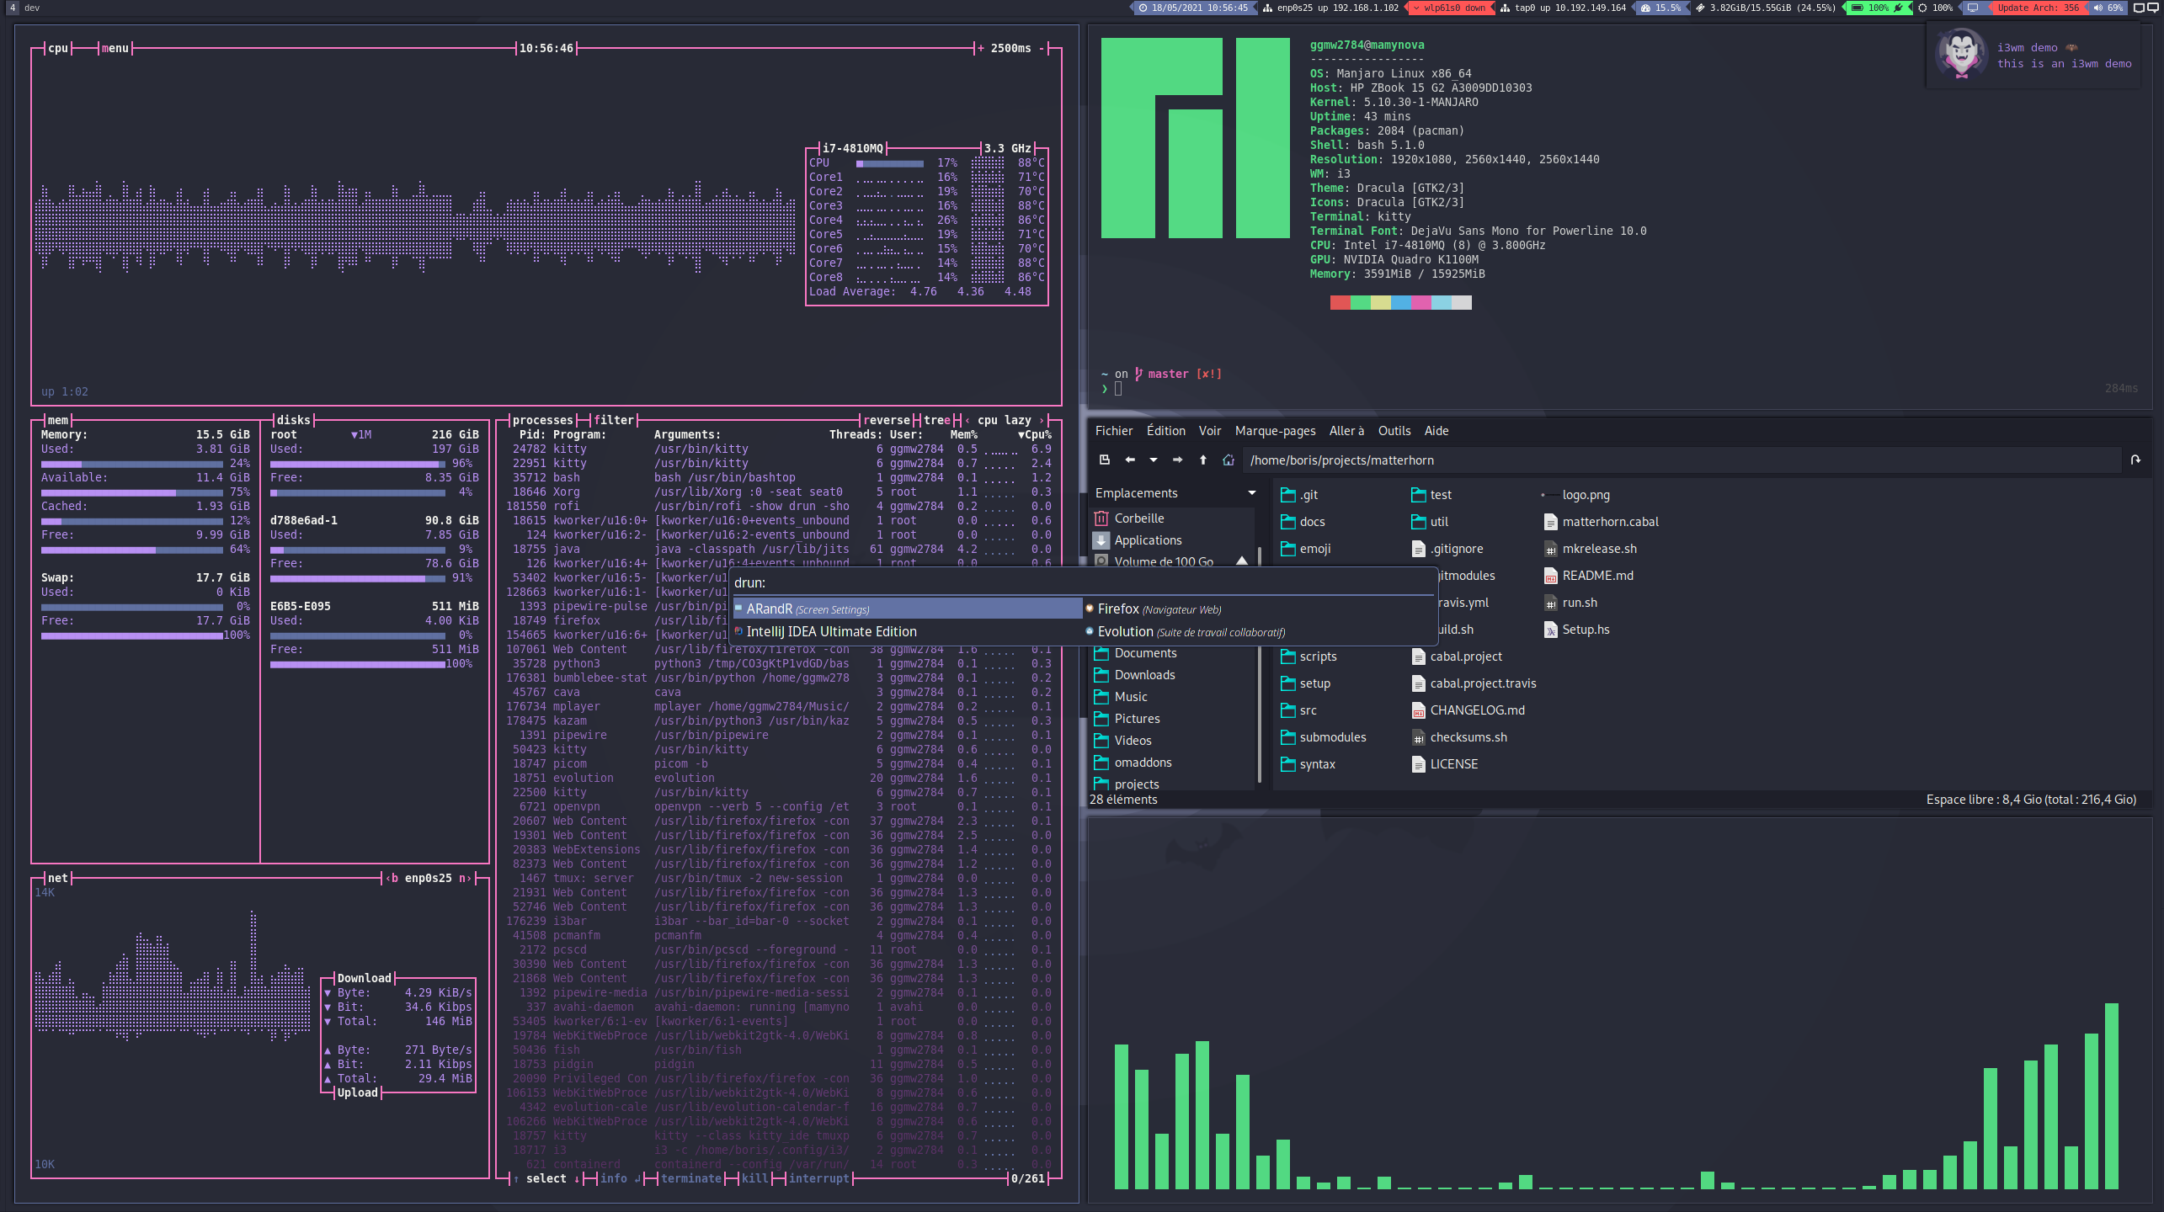Viewport: 2164px width, 1212px height.
Task: Click the home folder icon
Action: point(1228,460)
